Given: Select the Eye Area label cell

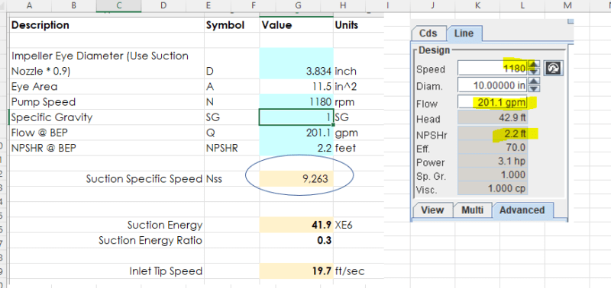Looking at the screenshot, I should [x=106, y=86].
